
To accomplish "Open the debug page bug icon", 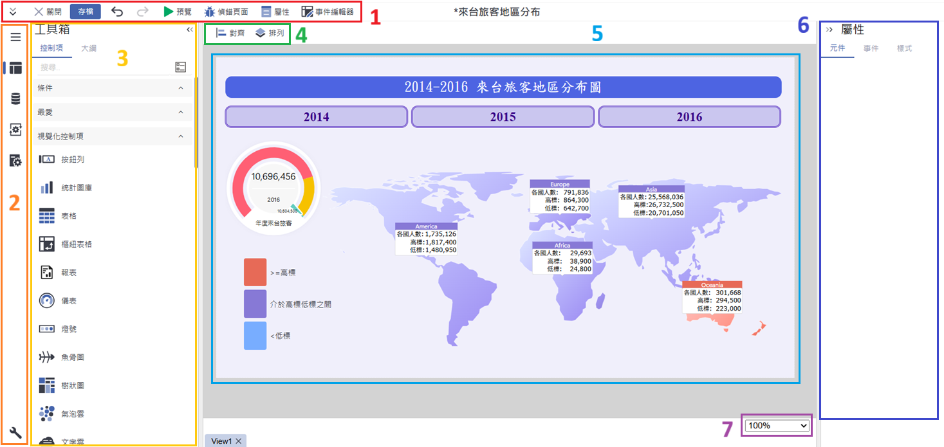I will click(210, 12).
